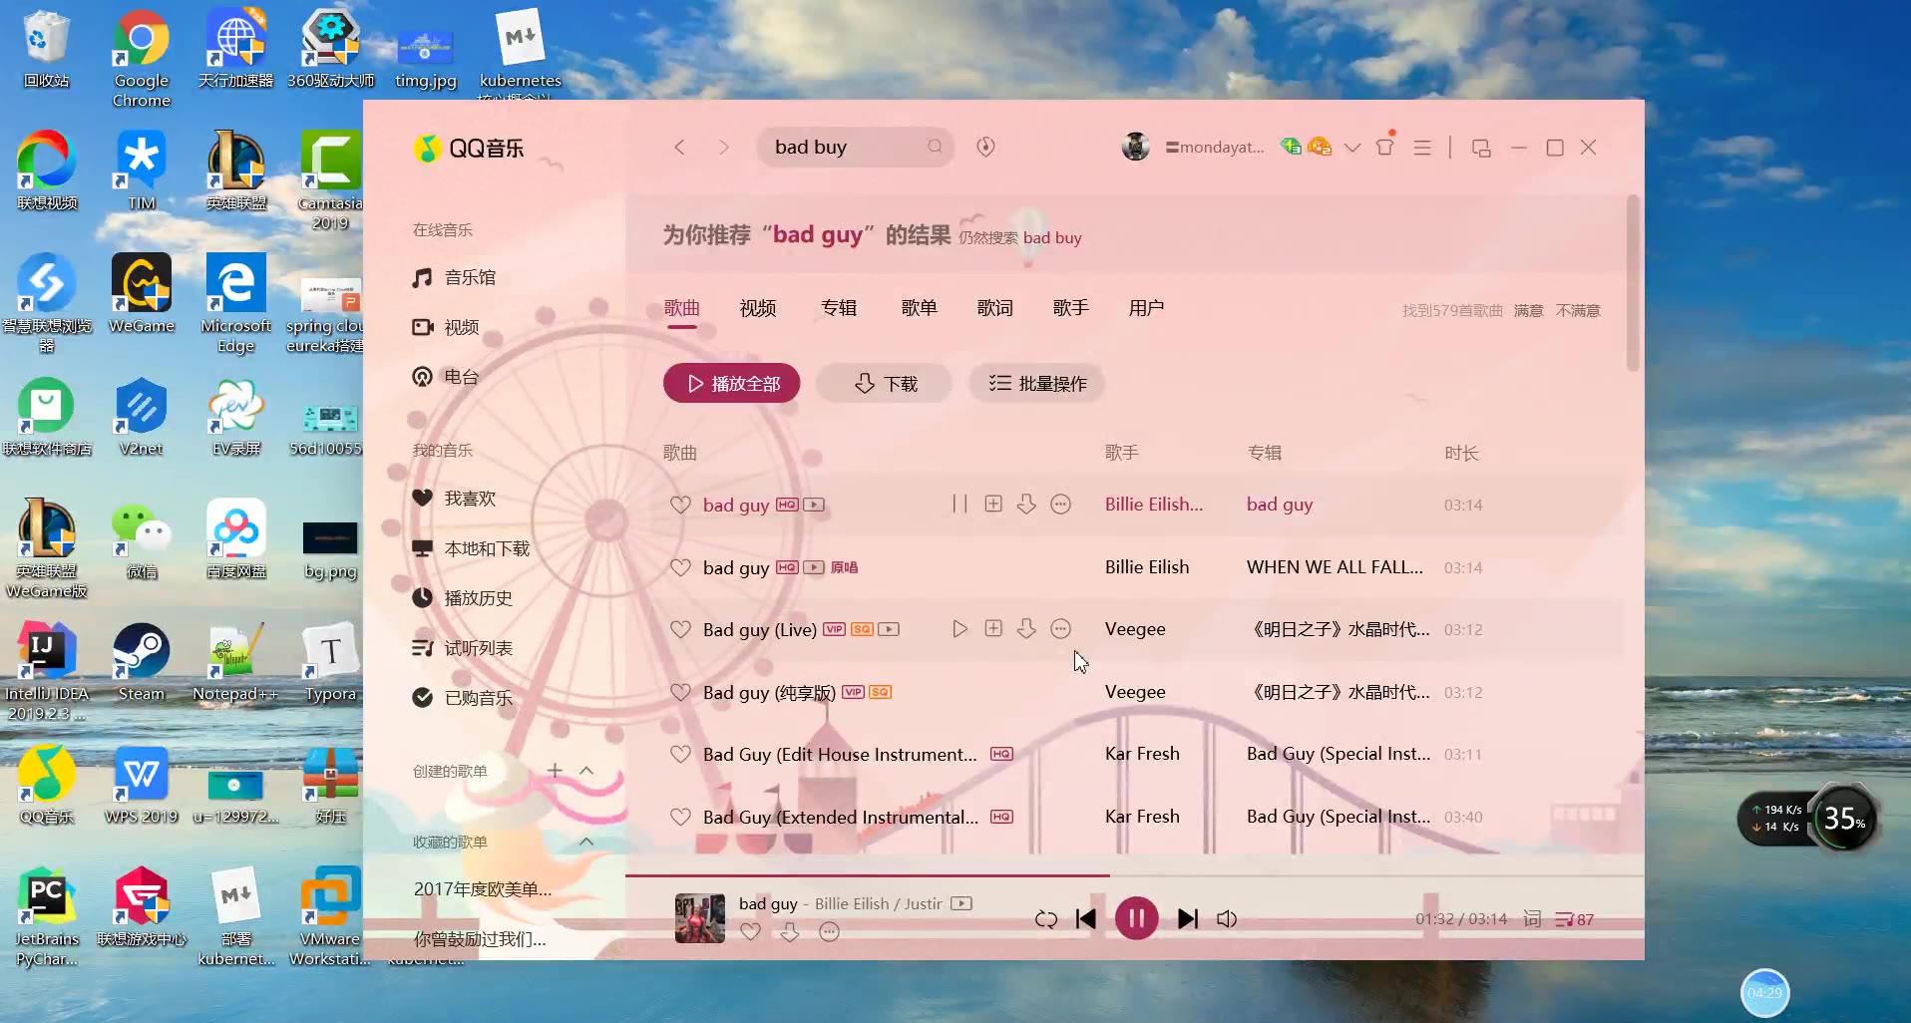Like the first bad guy song
Viewport: 1911px width, 1023px height.
pyautogui.click(x=680, y=505)
